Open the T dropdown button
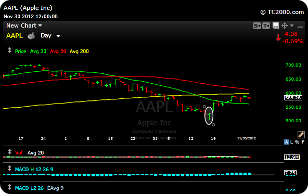The width and height of the screenshot is (308, 194). (266, 25)
